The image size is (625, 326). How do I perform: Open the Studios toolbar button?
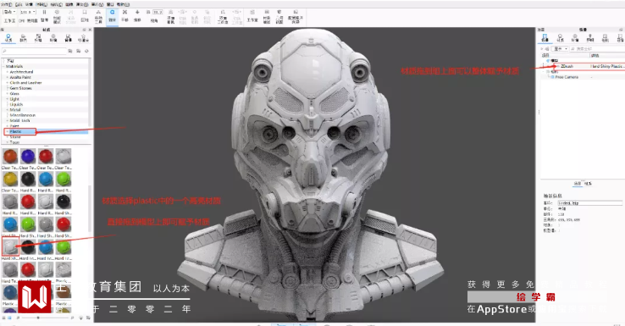(x=252, y=16)
